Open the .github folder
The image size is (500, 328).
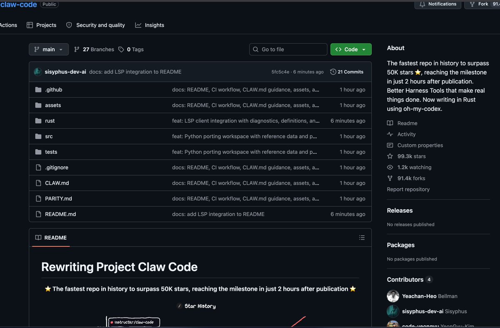click(x=54, y=90)
